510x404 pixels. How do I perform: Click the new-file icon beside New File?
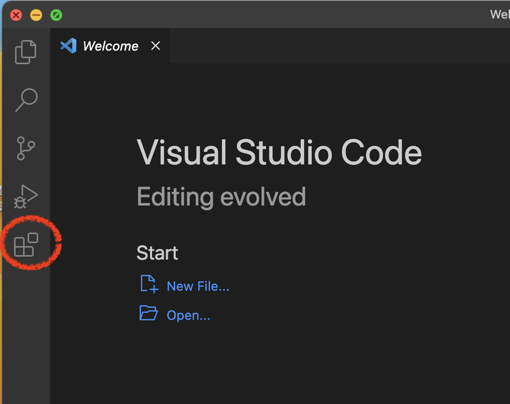148,284
